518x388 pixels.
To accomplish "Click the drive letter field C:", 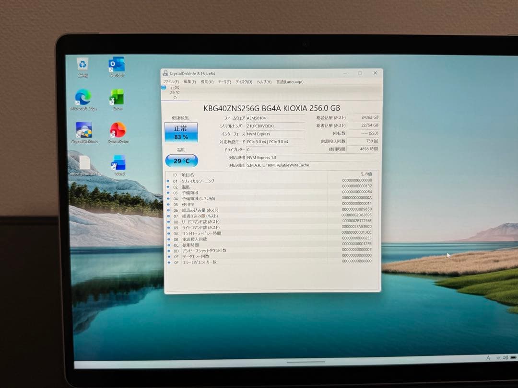I will click(275, 150).
